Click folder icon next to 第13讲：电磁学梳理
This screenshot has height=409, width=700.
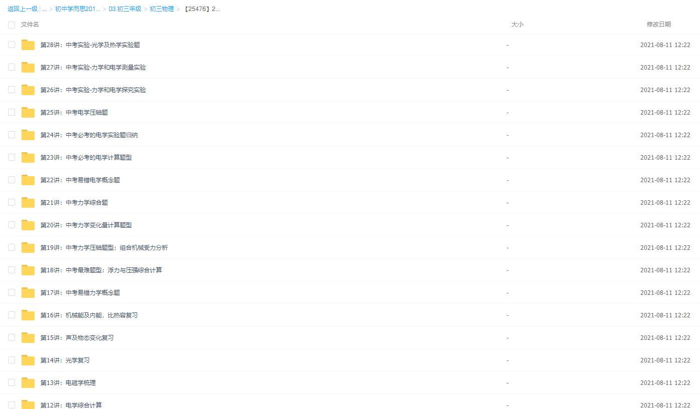pos(28,383)
